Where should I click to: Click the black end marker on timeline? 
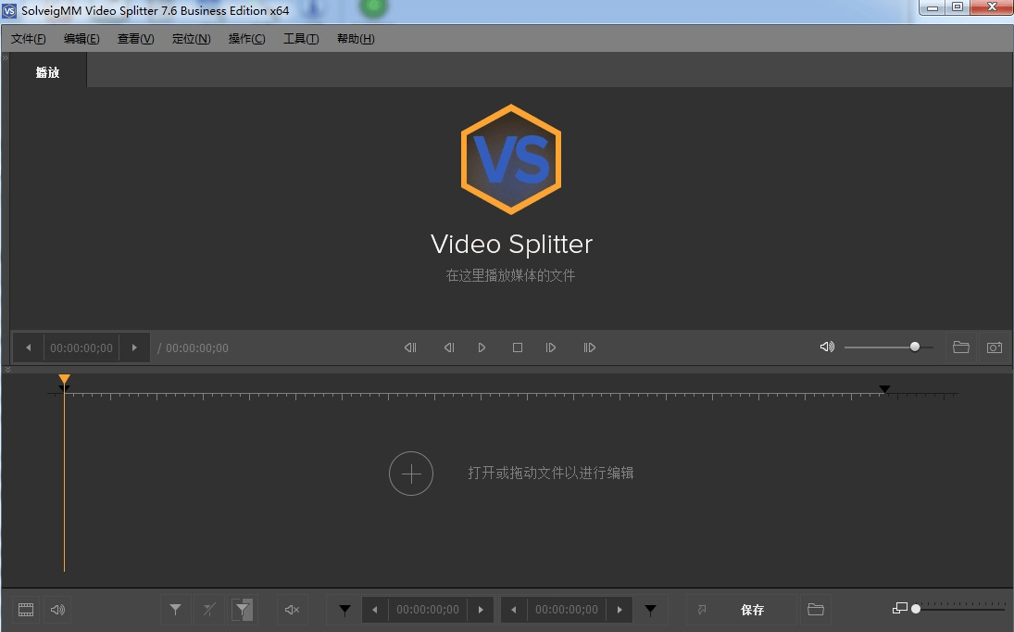pos(884,389)
